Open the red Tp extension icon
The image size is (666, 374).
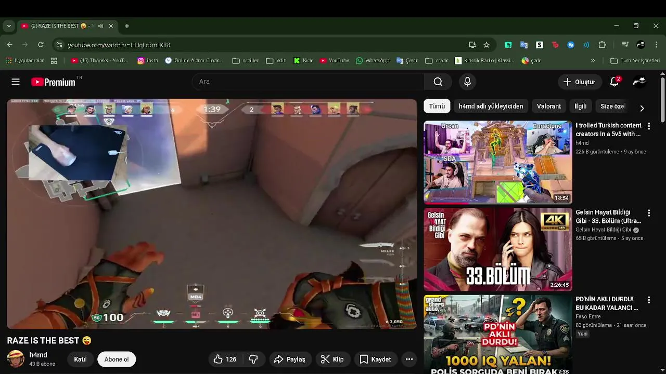(555, 45)
